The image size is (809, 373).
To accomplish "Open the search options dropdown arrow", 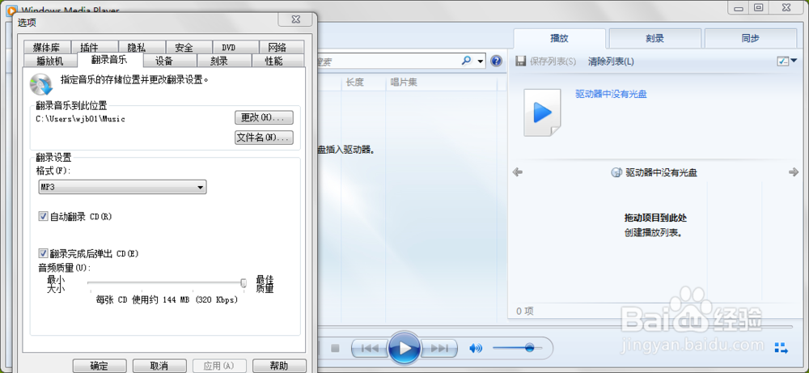I will 481,61.
